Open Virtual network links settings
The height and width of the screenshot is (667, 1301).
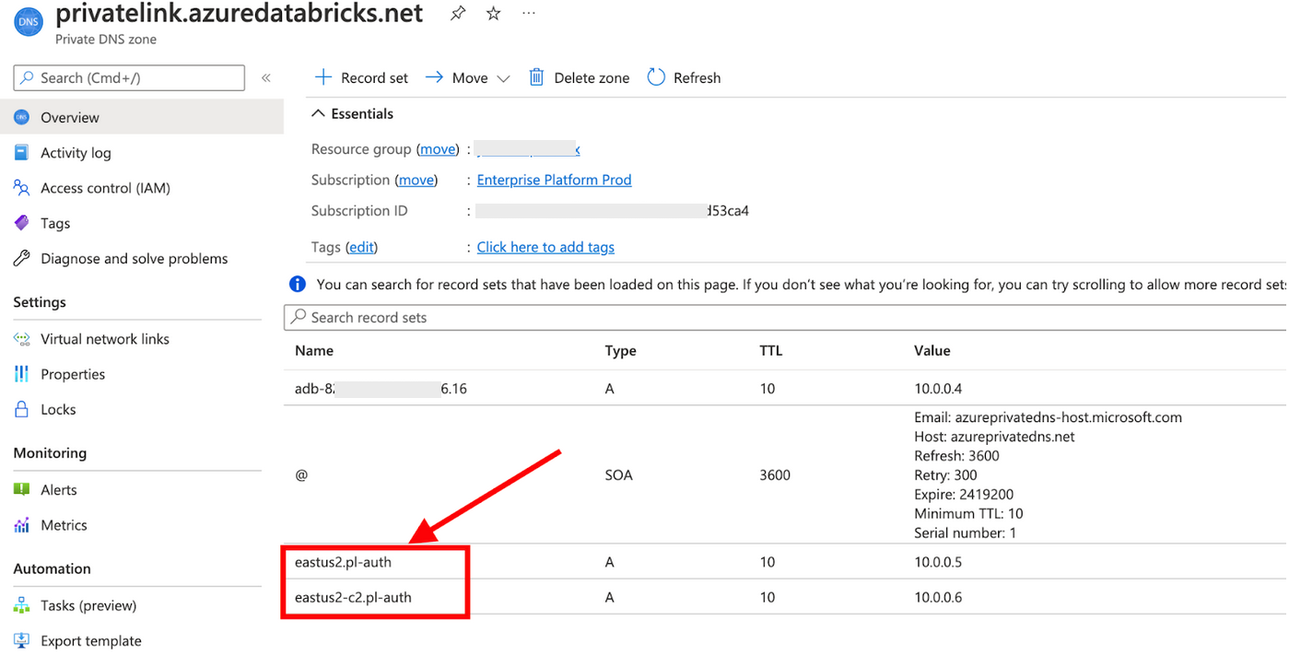coord(105,339)
